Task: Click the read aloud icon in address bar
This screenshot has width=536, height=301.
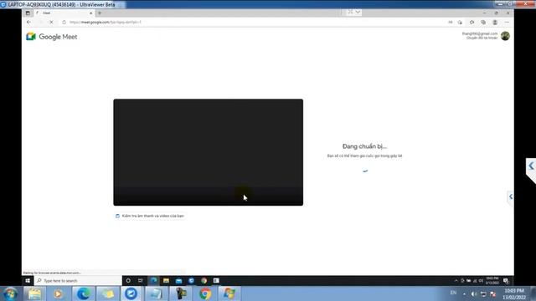Action: pyautogui.click(x=451, y=23)
